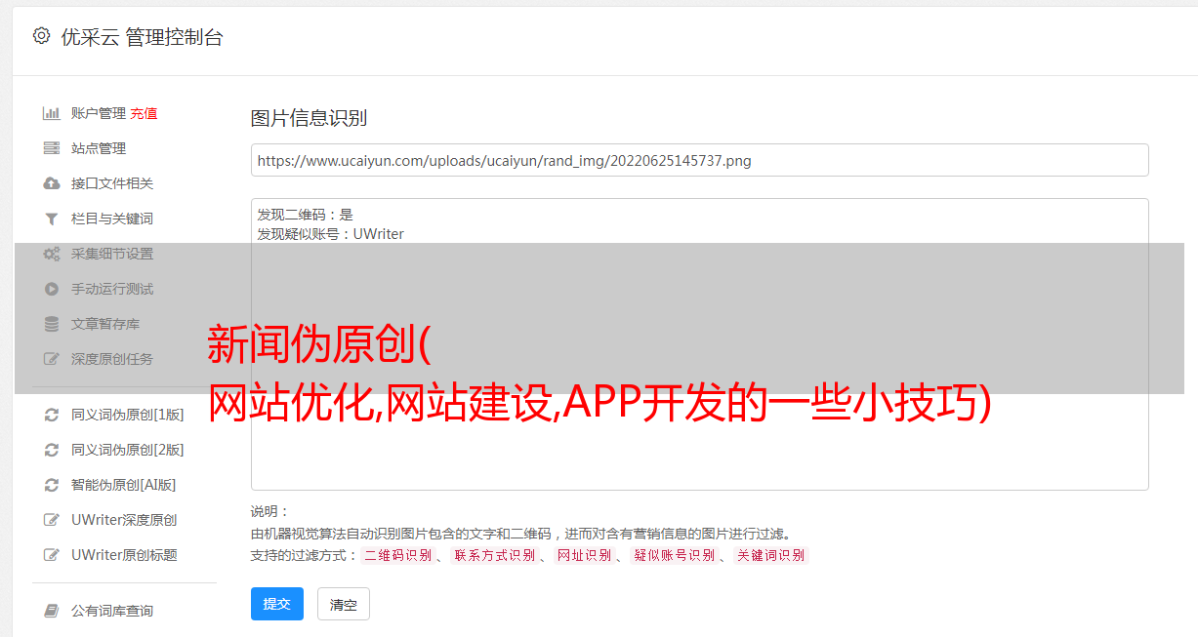Click the edit icon for UWriter深度原创
Viewport: 1198px width, 637px height.
click(52, 520)
